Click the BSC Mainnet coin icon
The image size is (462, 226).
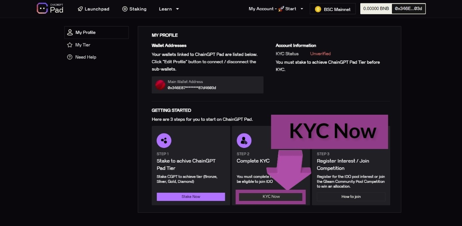(318, 9)
